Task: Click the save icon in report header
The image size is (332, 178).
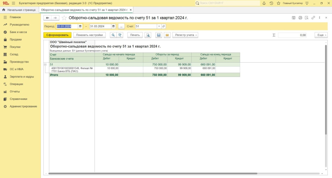Action: pos(293,18)
